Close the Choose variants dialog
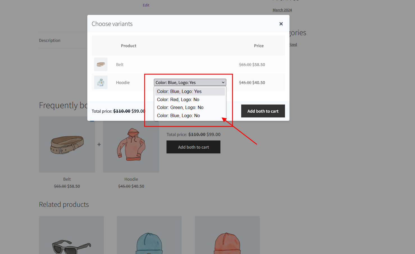This screenshot has width=415, height=254. [x=281, y=24]
